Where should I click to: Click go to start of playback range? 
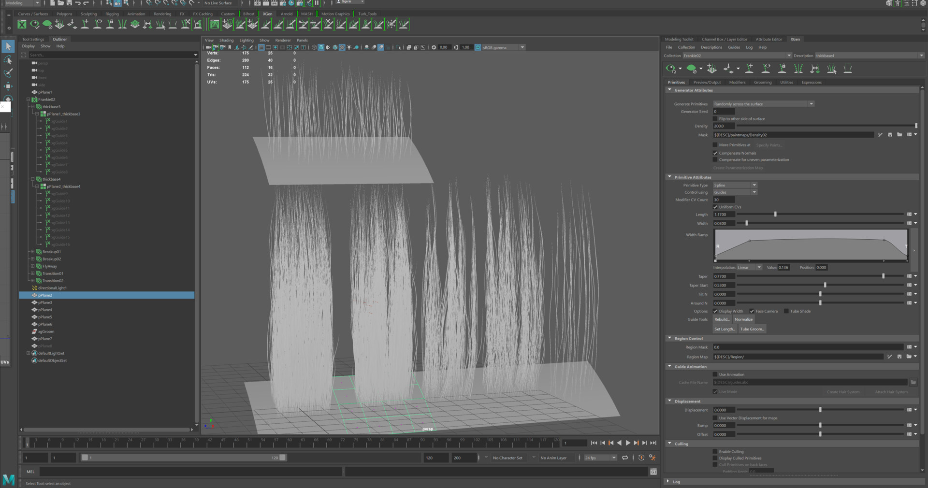[x=594, y=443]
